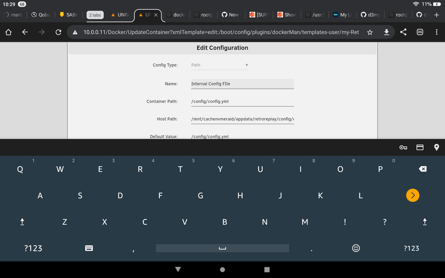Tap the Android back triangle button

coord(178,269)
